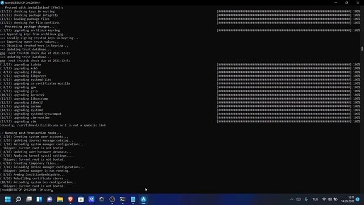
Task: Minimize the terminal window
Action: [x=336, y=2]
